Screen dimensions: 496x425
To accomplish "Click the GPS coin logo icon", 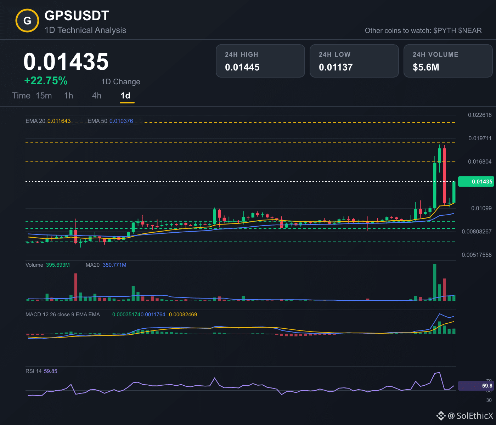I will (x=27, y=21).
